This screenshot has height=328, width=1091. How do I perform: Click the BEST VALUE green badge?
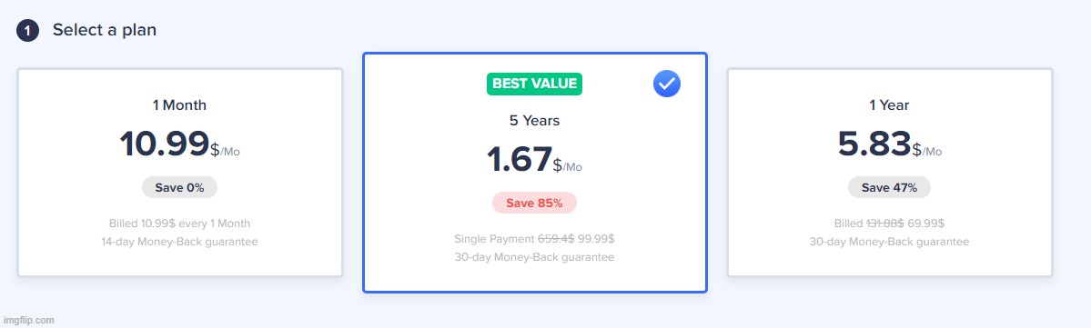pos(534,84)
